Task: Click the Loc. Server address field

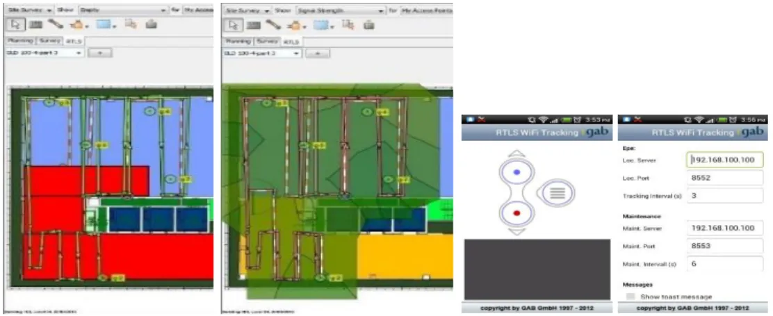Action: click(x=724, y=160)
